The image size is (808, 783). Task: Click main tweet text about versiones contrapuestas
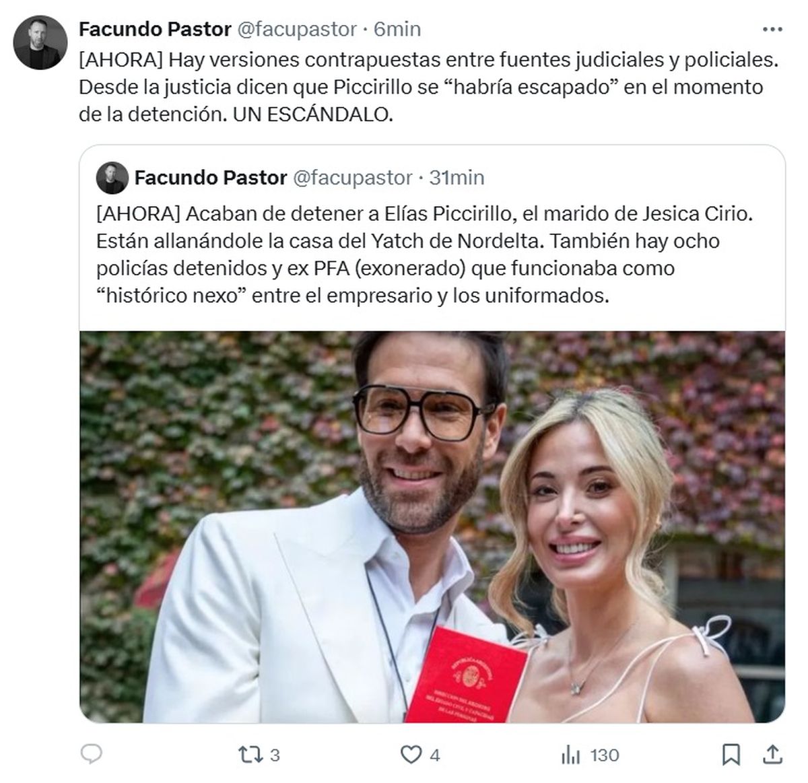pyautogui.click(x=428, y=87)
